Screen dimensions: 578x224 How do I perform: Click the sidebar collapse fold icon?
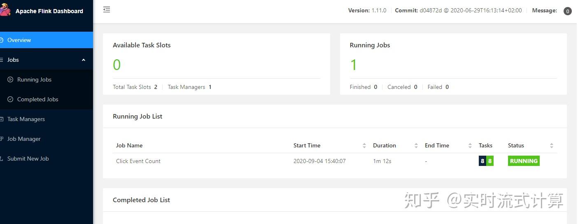pyautogui.click(x=107, y=10)
